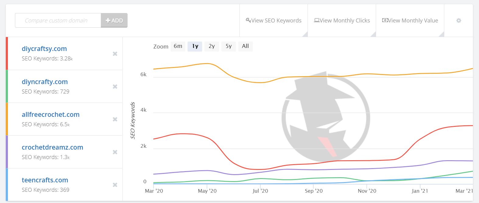Image resolution: width=479 pixels, height=203 pixels.
Task: Set the chart zoom to 6m
Action: [x=178, y=46]
